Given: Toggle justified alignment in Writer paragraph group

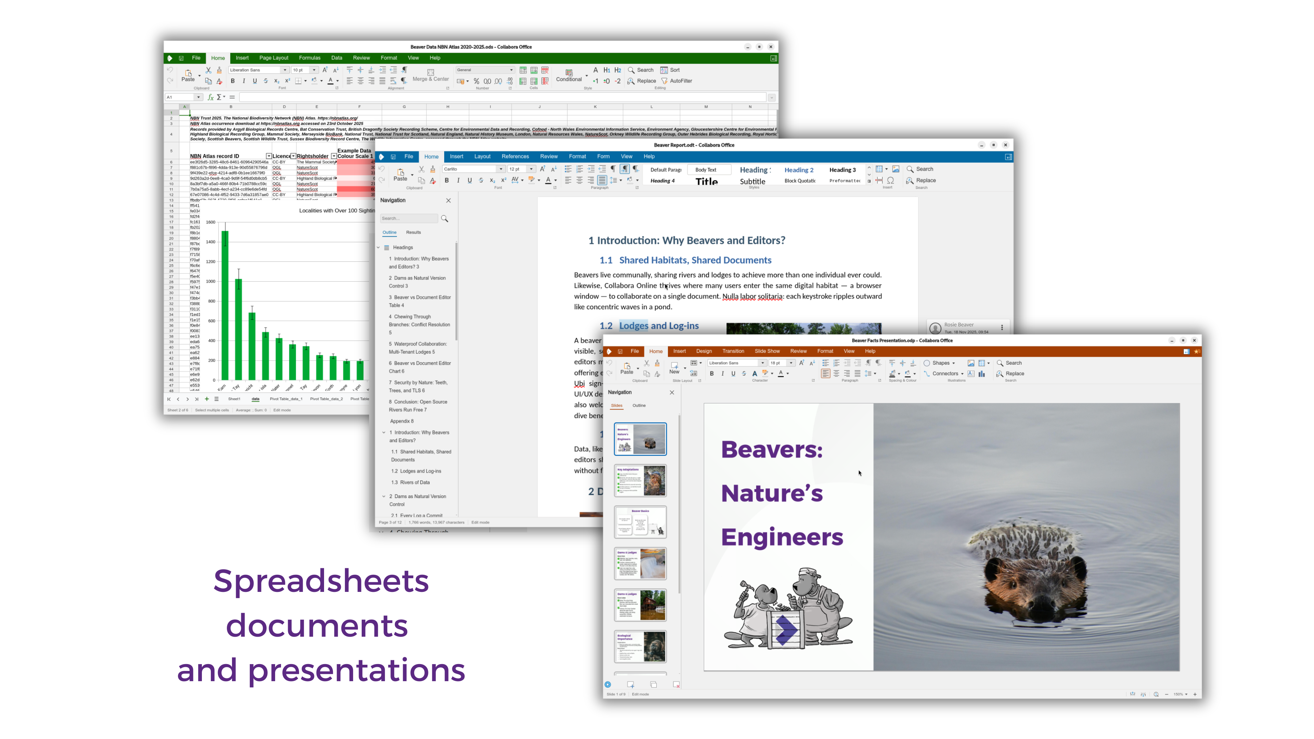Looking at the screenshot, I should [x=602, y=181].
